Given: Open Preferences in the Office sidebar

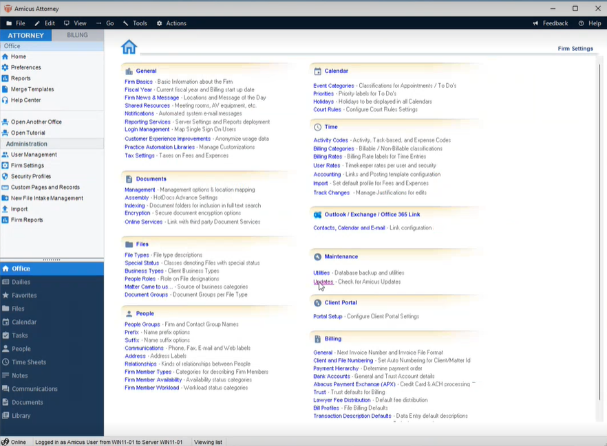Looking at the screenshot, I should pos(25,67).
